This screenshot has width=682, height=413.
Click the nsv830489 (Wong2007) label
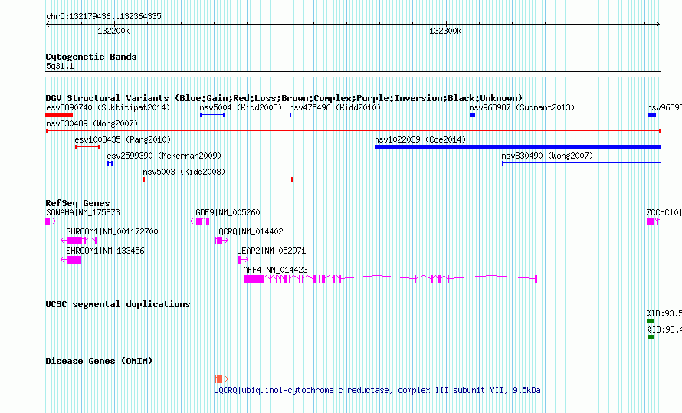[x=92, y=123]
